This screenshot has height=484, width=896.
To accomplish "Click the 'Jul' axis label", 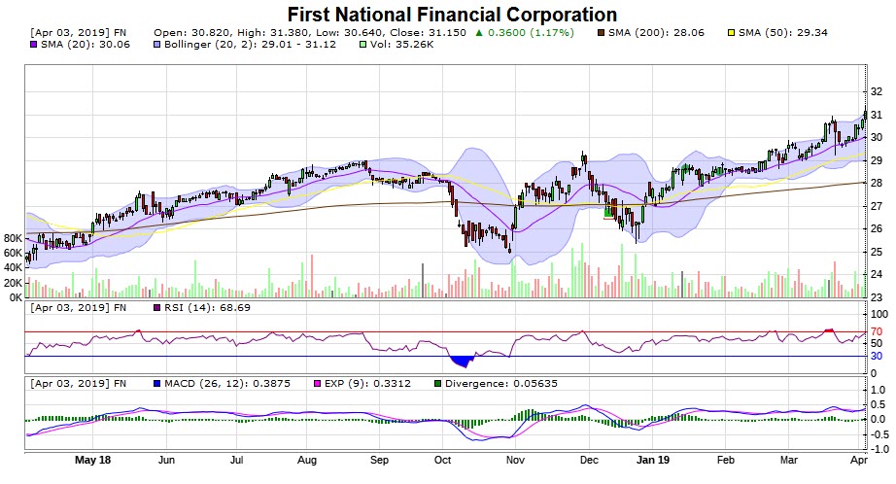I will (x=236, y=460).
